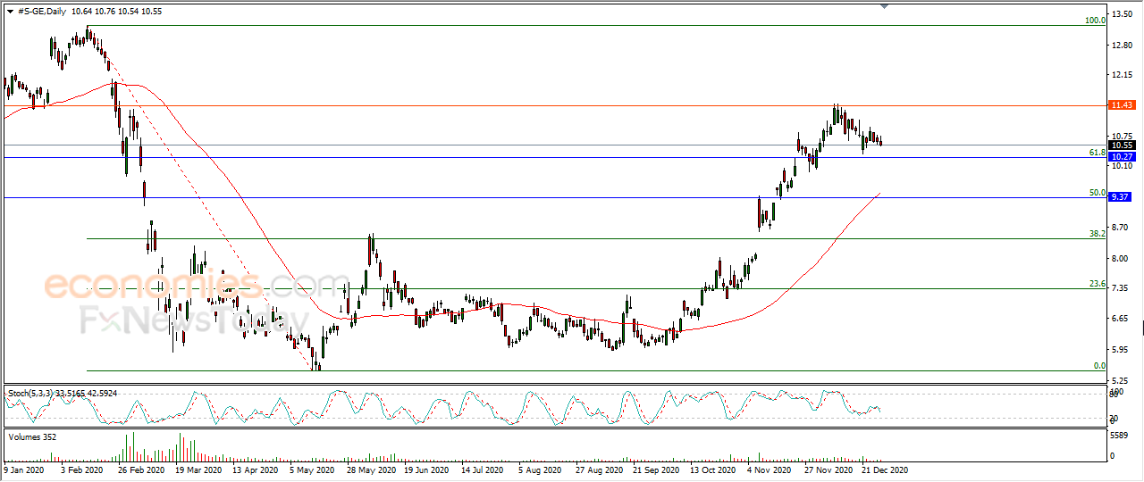Open the chart menu triangle beside #S-GE,Daily
This screenshot has height=482, width=1144.
(10, 10)
